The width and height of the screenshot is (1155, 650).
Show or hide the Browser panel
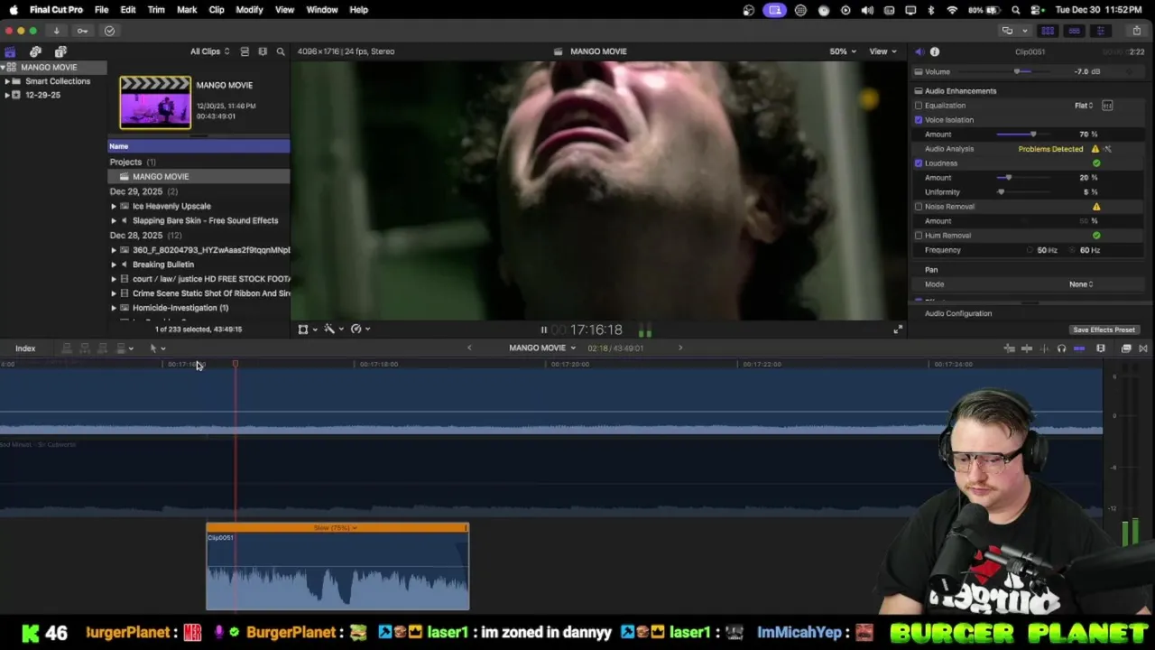click(1048, 31)
